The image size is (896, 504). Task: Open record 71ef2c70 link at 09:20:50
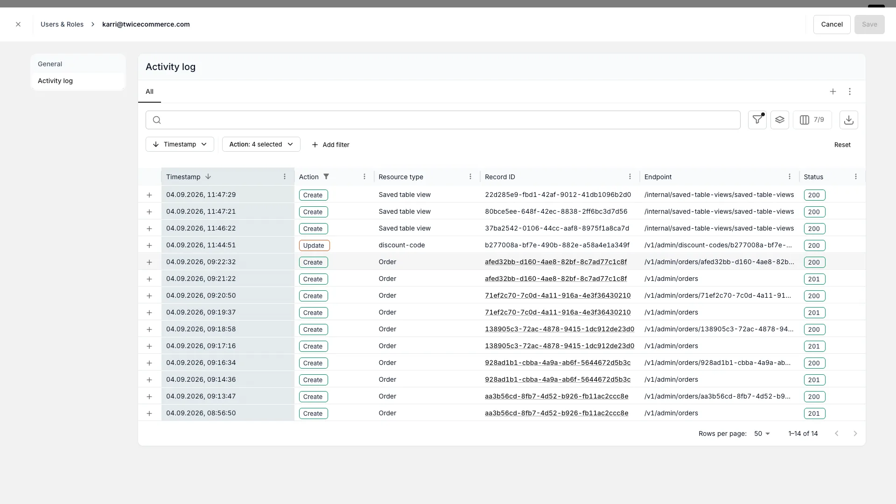pyautogui.click(x=558, y=295)
